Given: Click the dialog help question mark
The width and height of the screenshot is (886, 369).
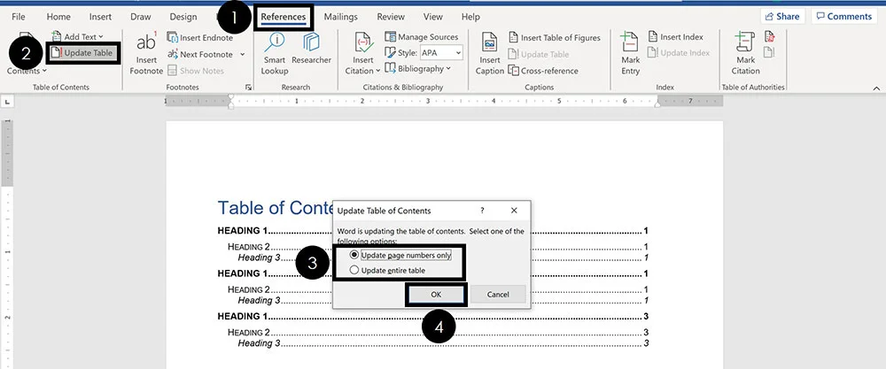Looking at the screenshot, I should coord(482,211).
